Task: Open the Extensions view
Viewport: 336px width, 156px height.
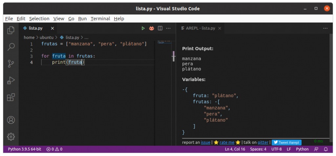Action: click(x=11, y=97)
